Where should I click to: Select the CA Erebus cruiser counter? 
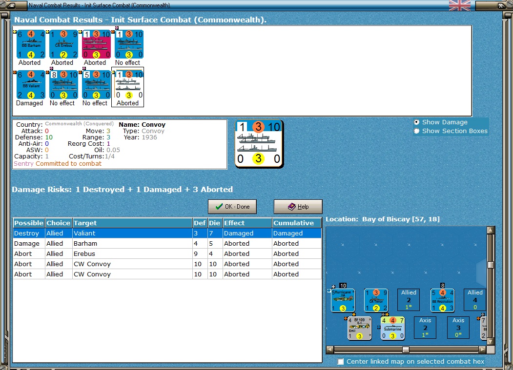coord(64,44)
